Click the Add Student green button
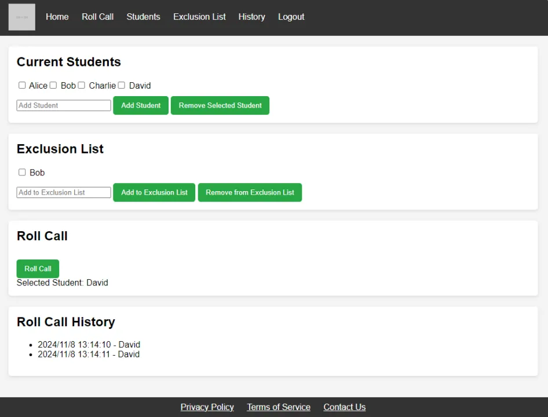Viewport: 548px width, 417px height. [141, 105]
